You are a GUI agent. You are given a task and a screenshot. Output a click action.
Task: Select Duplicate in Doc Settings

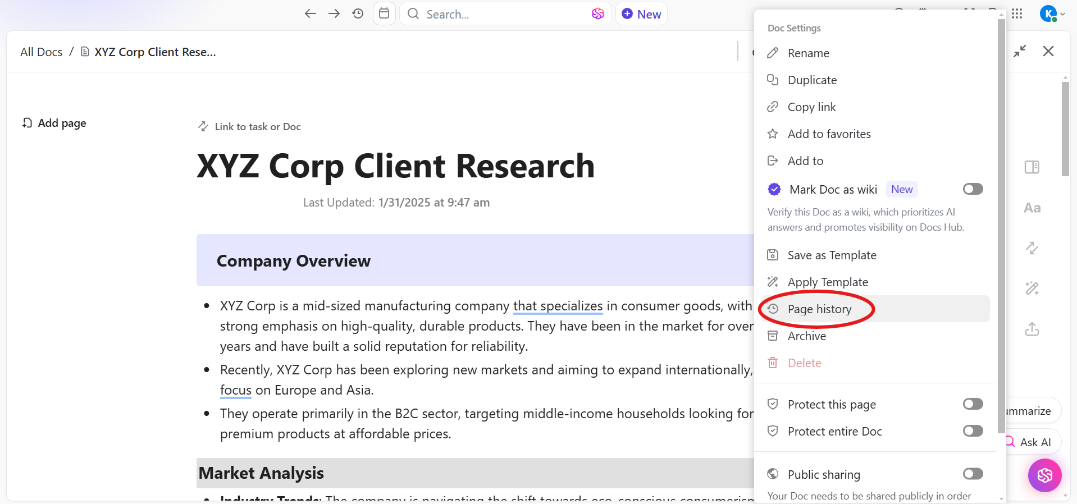point(874,80)
